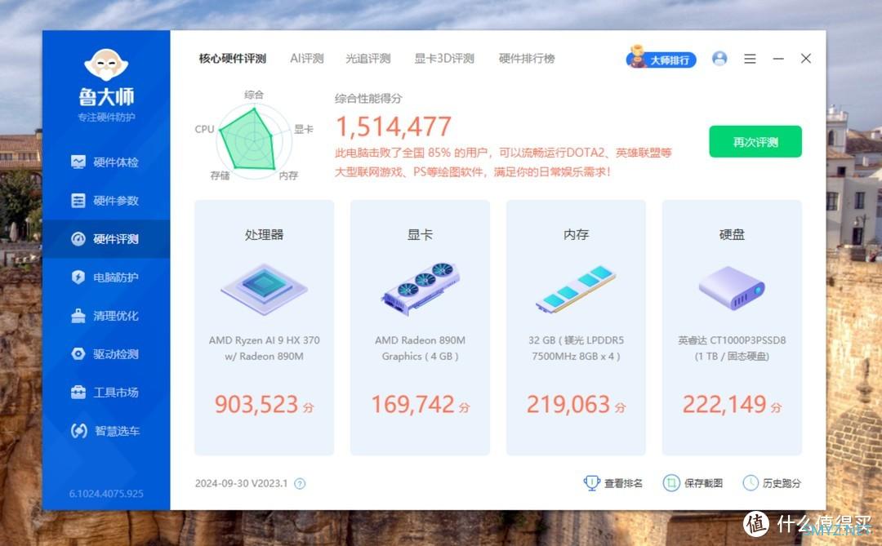The height and width of the screenshot is (546, 882).
Task: Click the 鲁大师 mascot logo
Action: (106, 64)
